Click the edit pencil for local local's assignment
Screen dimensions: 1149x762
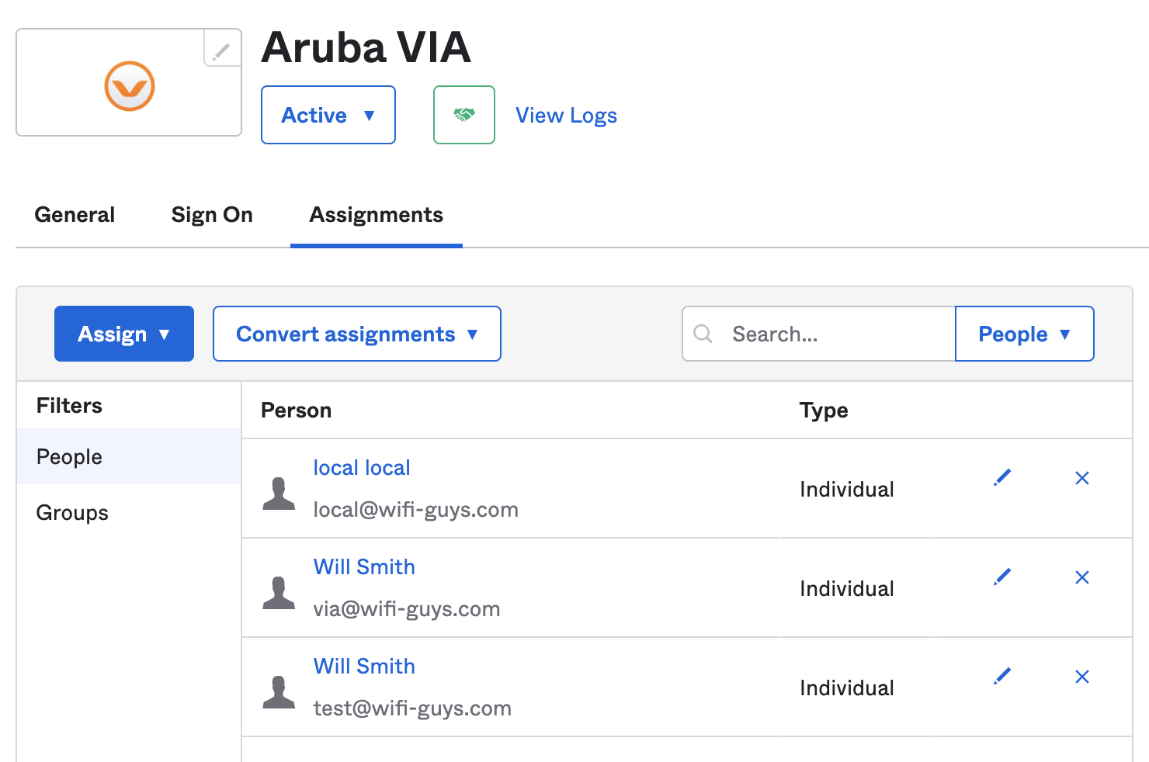coord(1001,477)
